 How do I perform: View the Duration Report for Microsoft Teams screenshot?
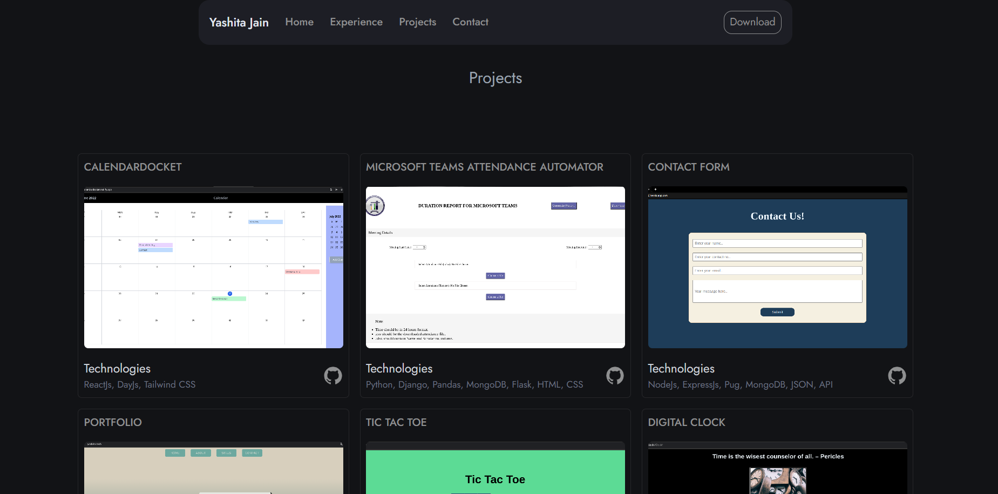coord(495,267)
